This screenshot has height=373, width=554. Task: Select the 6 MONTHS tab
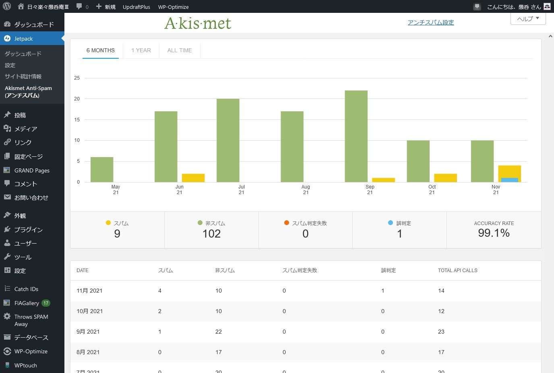pyautogui.click(x=101, y=50)
